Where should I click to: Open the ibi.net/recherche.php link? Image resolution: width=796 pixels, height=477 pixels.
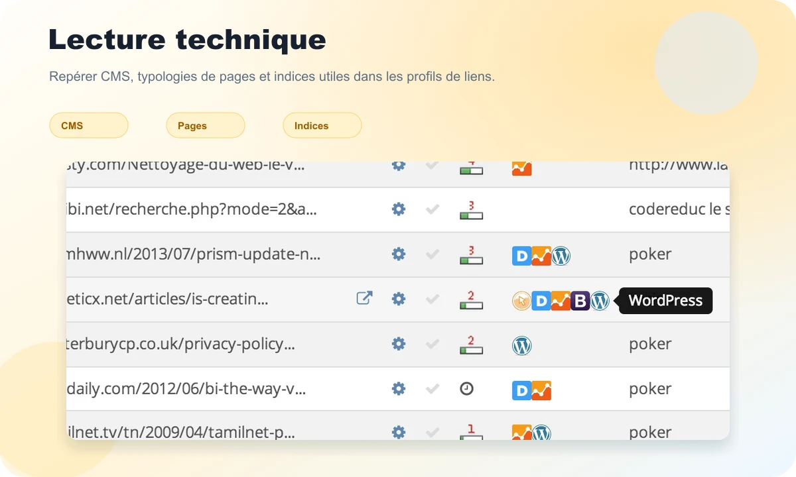192,209
